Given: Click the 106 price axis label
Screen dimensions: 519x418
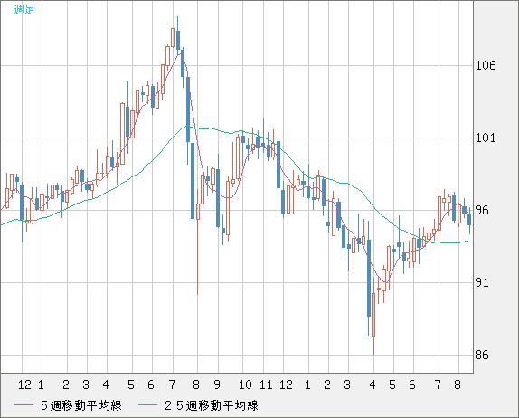Looking at the screenshot, I should pos(486,65).
